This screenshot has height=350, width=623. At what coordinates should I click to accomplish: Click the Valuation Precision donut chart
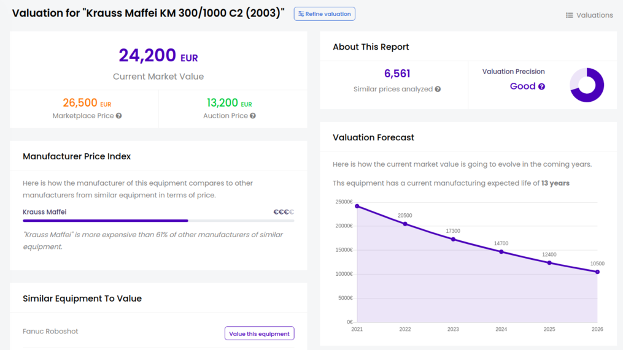(x=587, y=85)
